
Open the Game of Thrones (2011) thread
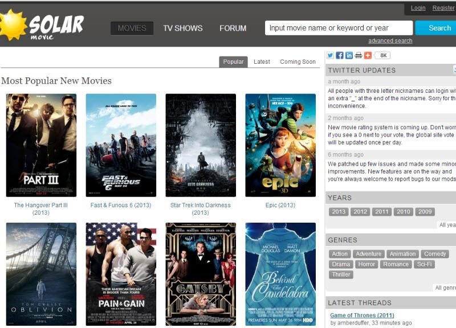click(362, 315)
